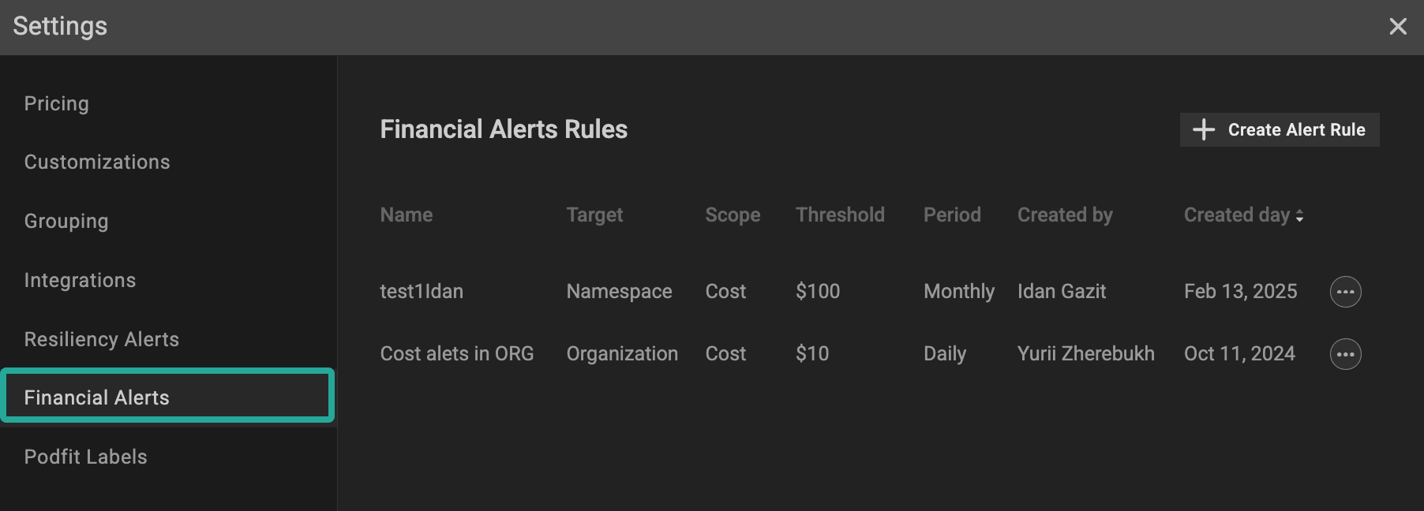
Task: Click the test1Idan rule name
Action: (422, 292)
